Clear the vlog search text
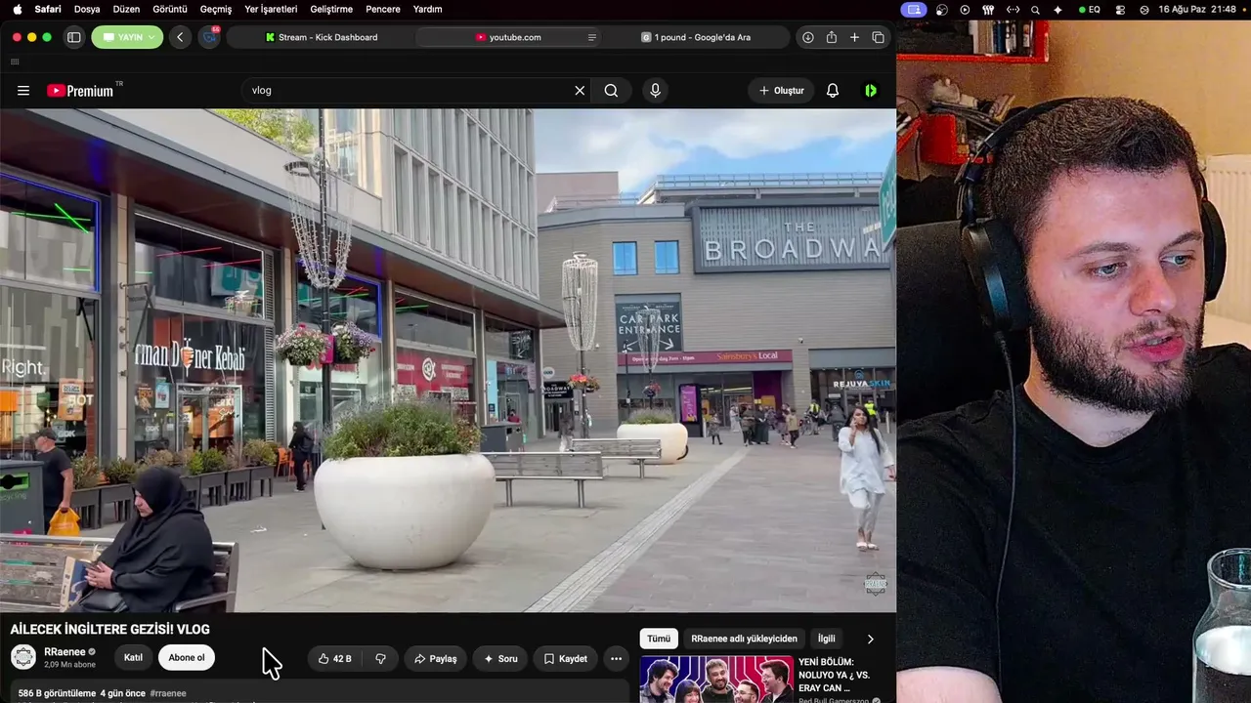Image resolution: width=1251 pixels, height=703 pixels. pyautogui.click(x=580, y=90)
